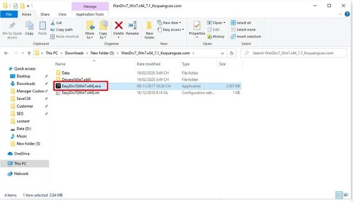Screen dimensions: 353x201
Task: Click Copy path in Clipboard group
Action: click(61, 29)
